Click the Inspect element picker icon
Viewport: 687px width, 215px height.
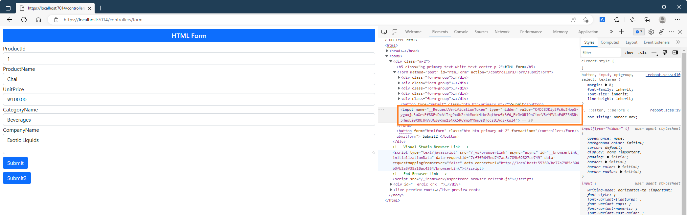(x=384, y=32)
